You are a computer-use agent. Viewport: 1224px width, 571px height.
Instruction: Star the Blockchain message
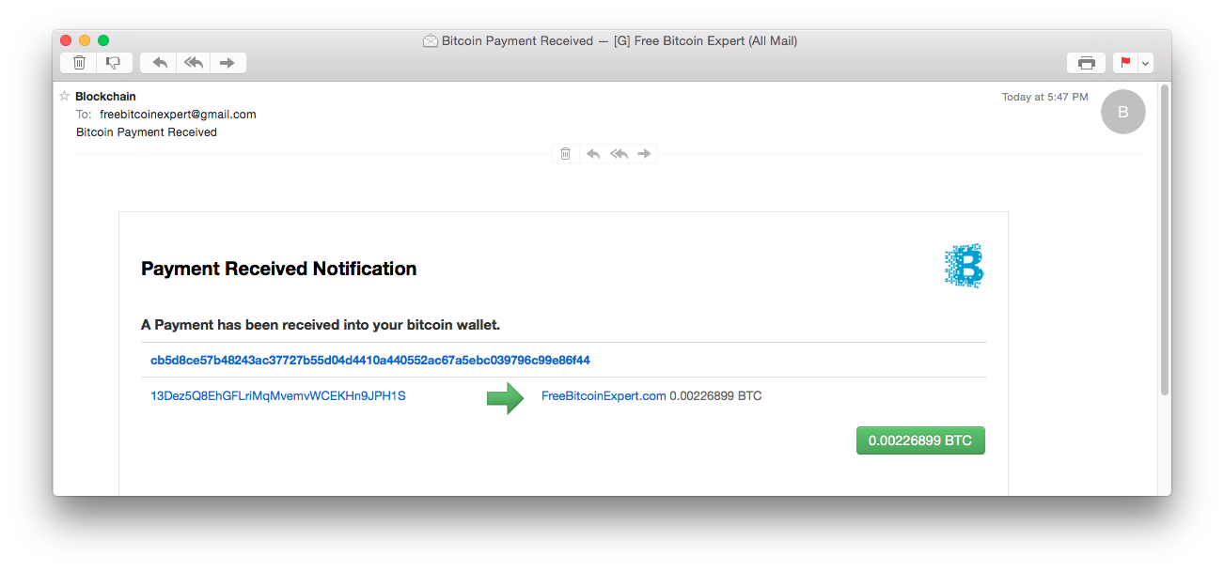64,96
